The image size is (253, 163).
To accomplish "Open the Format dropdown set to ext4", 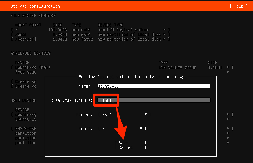I will 124,114.
